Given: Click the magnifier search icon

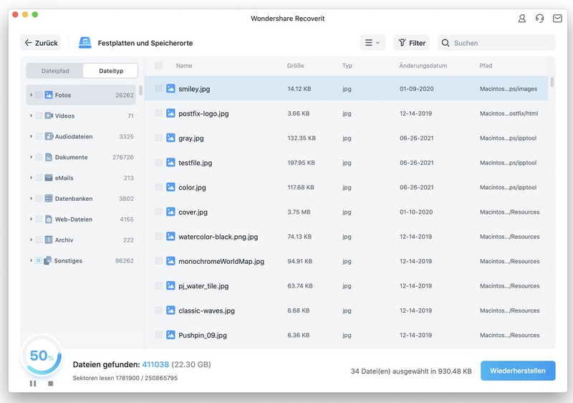Looking at the screenshot, I should (x=445, y=43).
